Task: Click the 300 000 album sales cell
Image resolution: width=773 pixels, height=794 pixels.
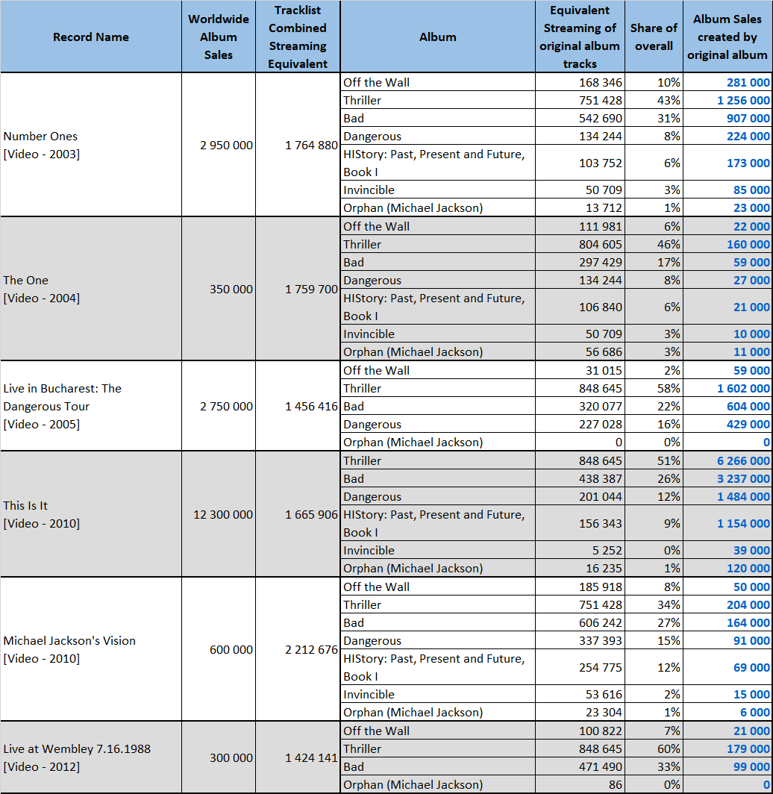Action: point(219,757)
